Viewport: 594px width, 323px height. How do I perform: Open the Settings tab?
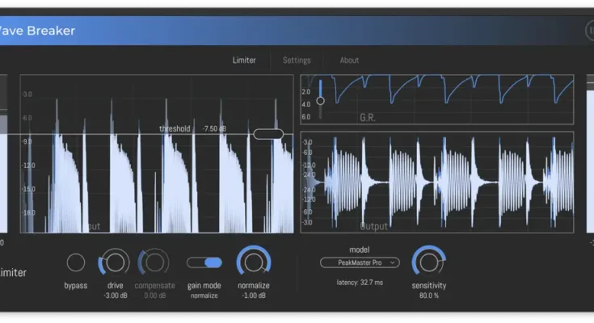(297, 60)
